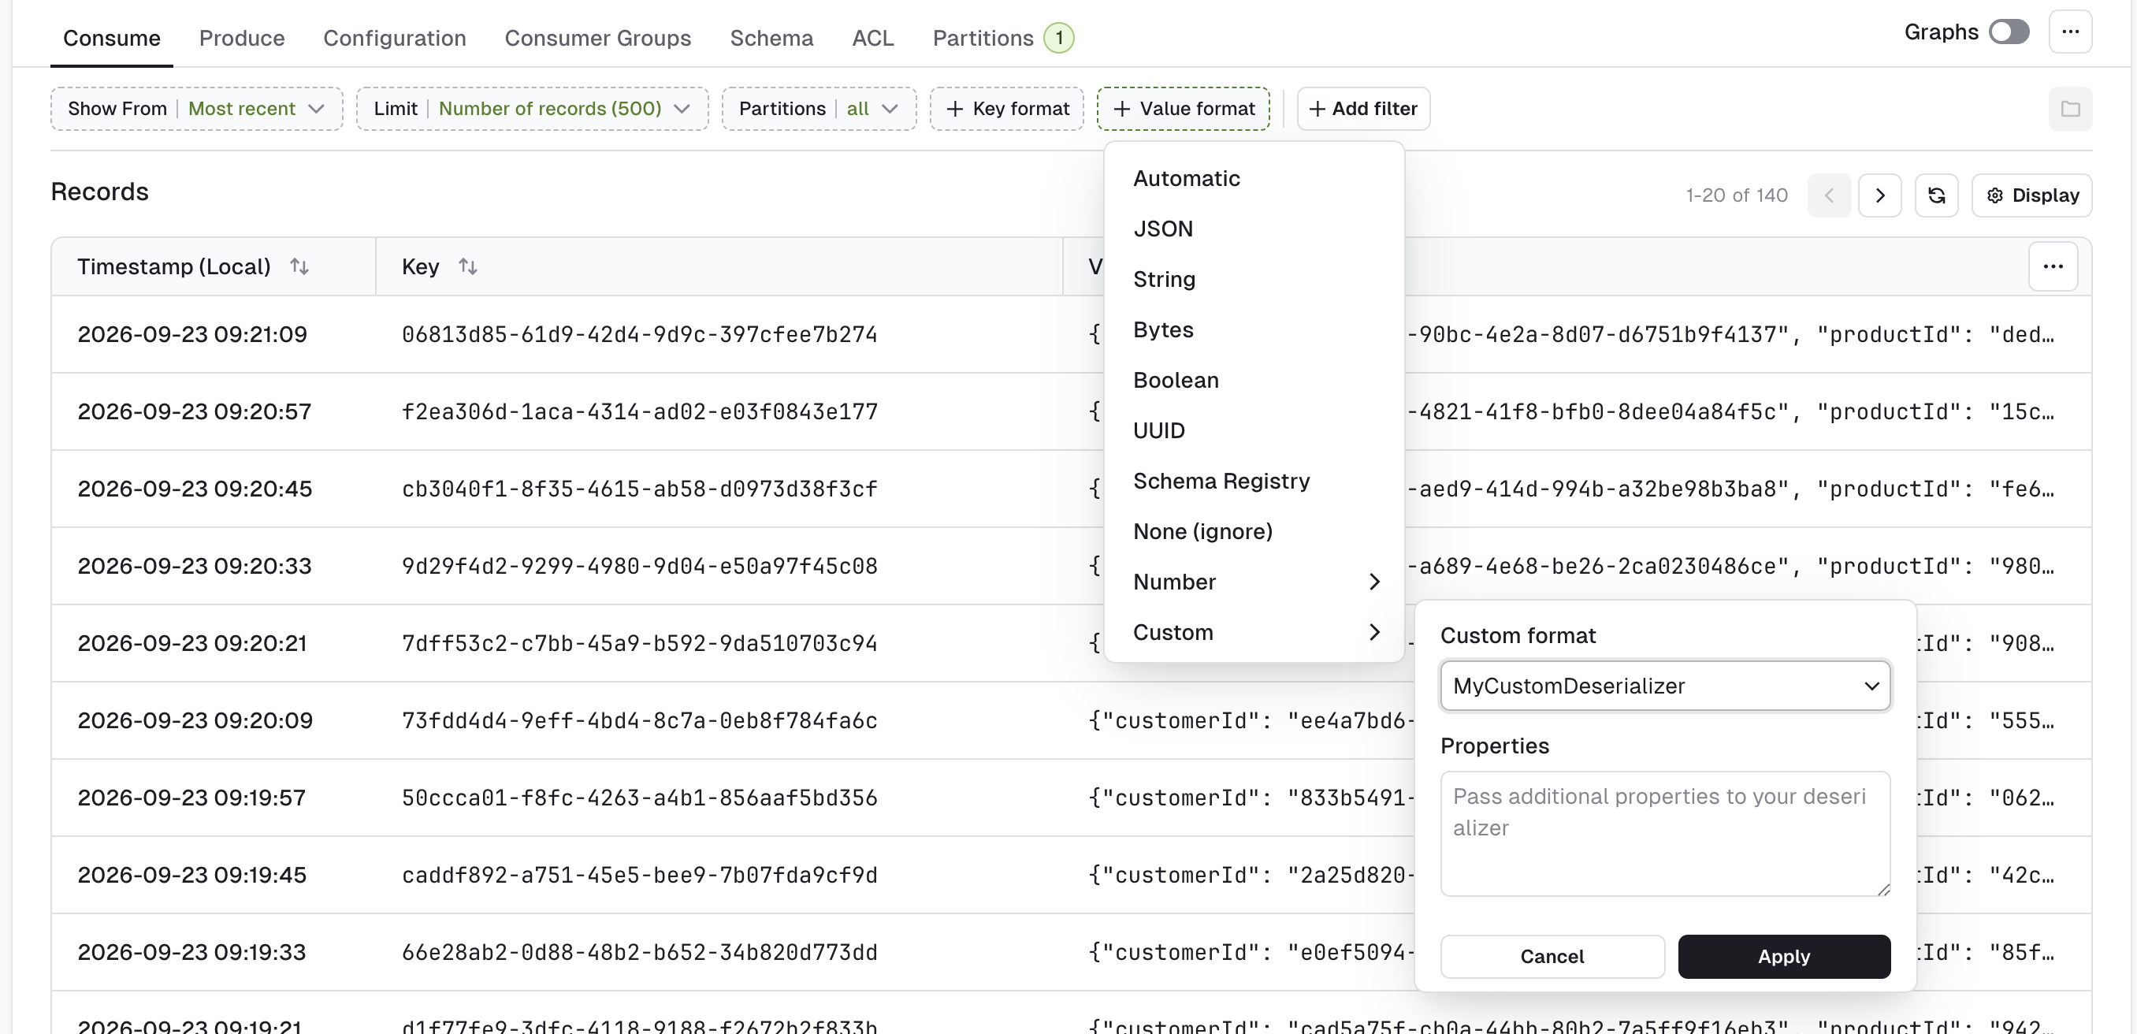Open the top-right more options menu

coord(2070,32)
